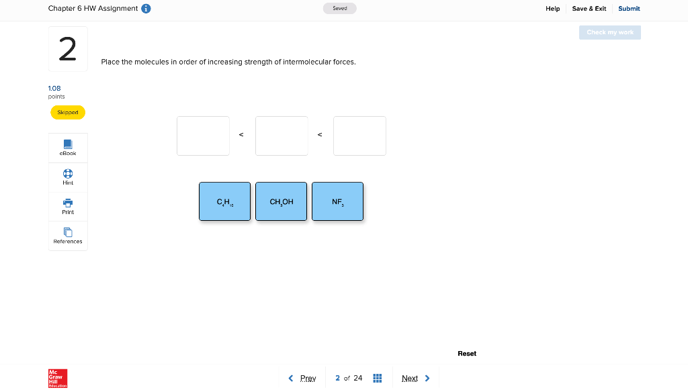Screen dimensions: 688x392
Task: Open the question grid navigator
Action: coord(378,378)
